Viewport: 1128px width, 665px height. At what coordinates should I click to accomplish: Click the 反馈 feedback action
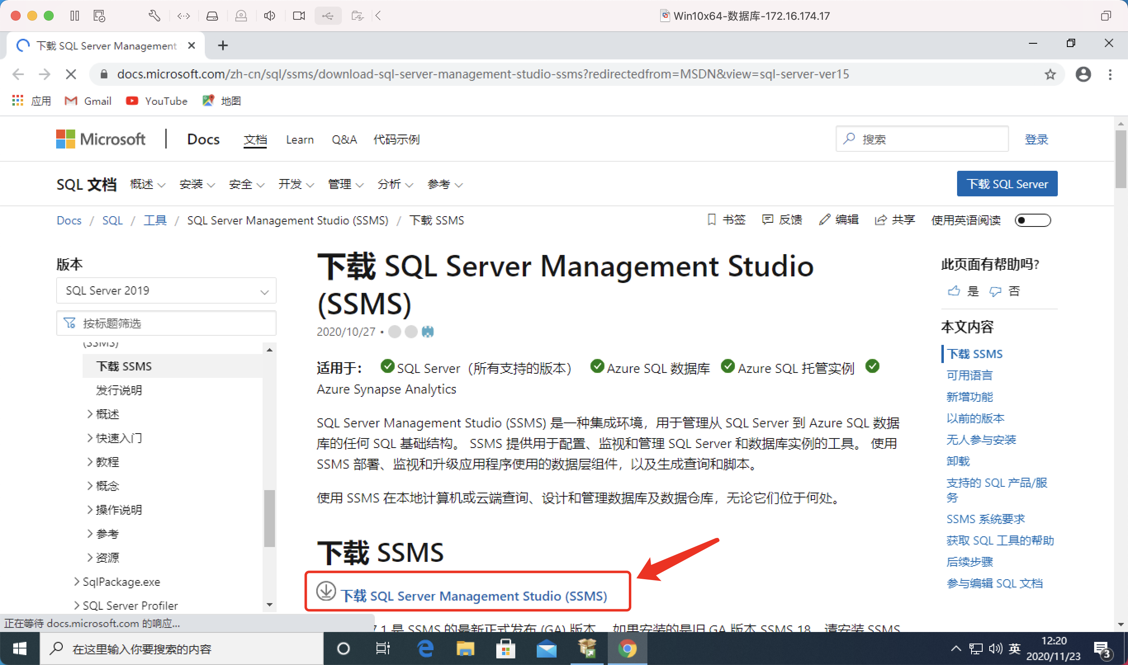782,219
